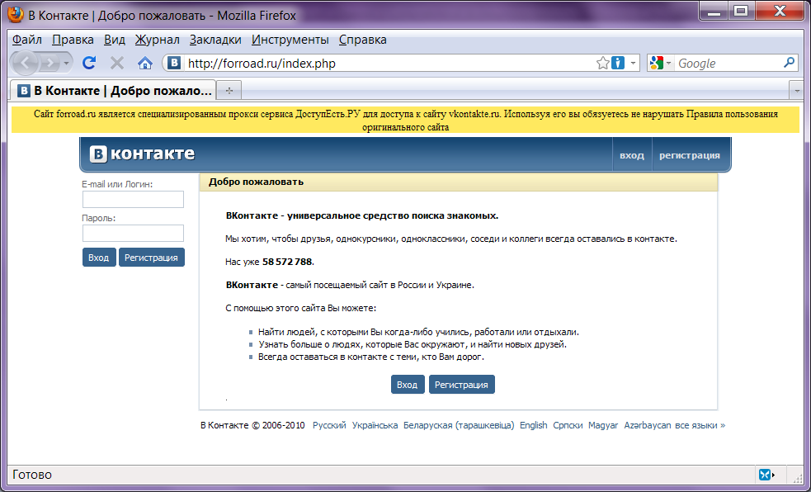Switch language to Српски
Viewport: 811px width, 492px height.
coord(568,425)
